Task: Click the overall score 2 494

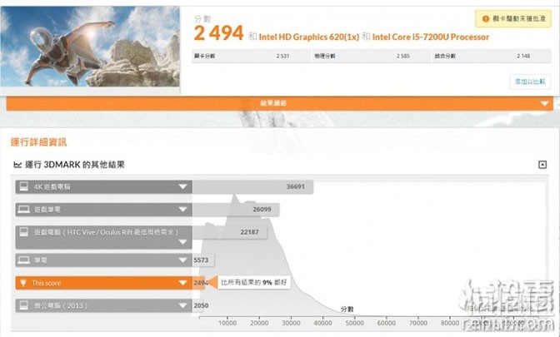Action: click(x=218, y=33)
